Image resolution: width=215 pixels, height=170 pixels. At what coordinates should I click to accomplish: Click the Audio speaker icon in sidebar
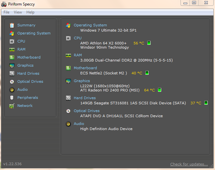click(12, 90)
